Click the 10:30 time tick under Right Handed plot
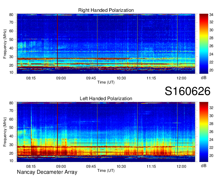Screen dimensions: 217x176 121,78
